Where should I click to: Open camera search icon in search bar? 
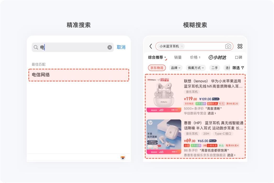(228, 46)
